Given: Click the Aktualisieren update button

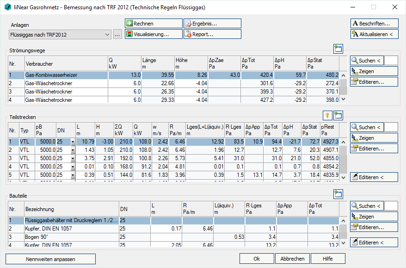Looking at the screenshot, I should click(x=374, y=34).
